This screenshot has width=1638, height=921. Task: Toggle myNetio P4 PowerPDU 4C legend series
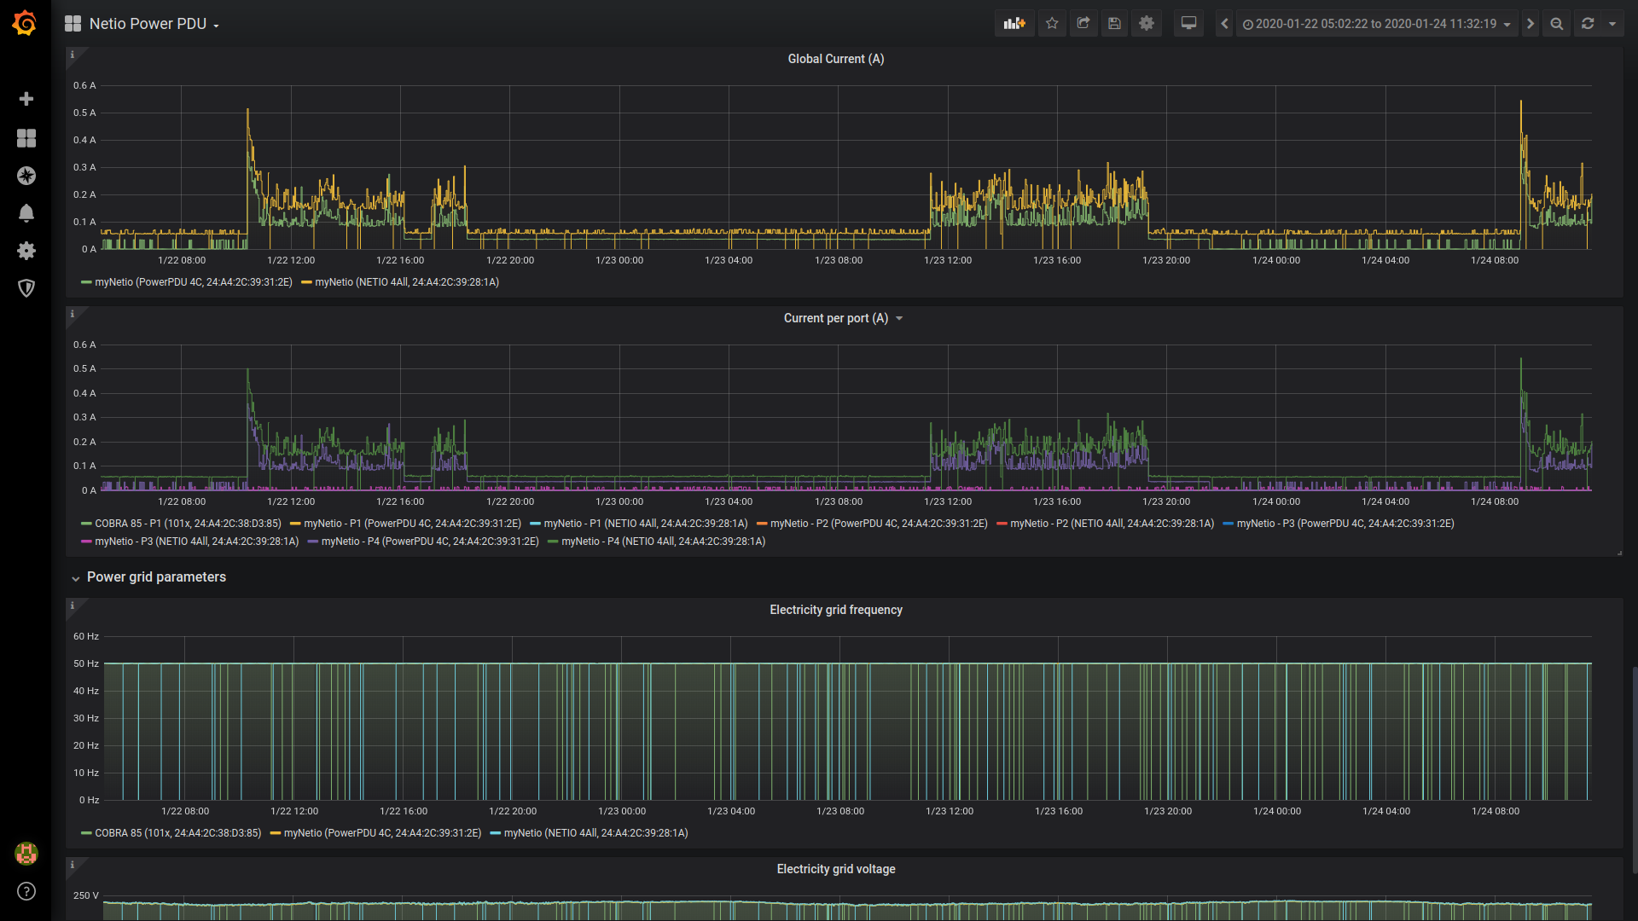429,542
